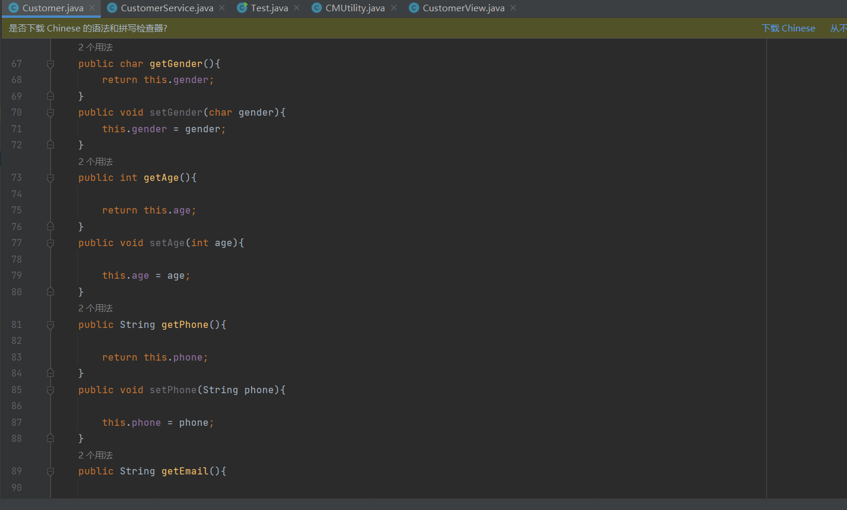Click the 'int age' parameter in setAge
Viewport: 847px width, 510px height.
click(x=212, y=243)
